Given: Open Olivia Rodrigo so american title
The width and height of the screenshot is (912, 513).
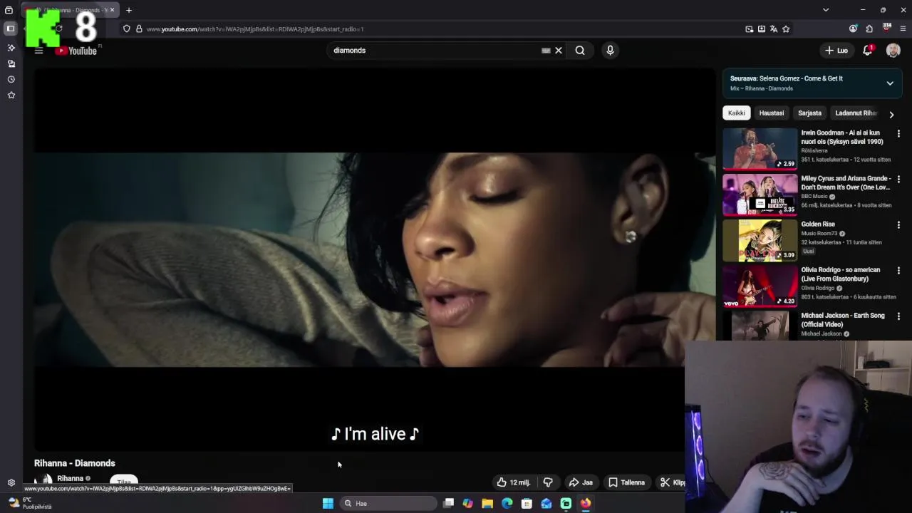Looking at the screenshot, I should click(841, 274).
